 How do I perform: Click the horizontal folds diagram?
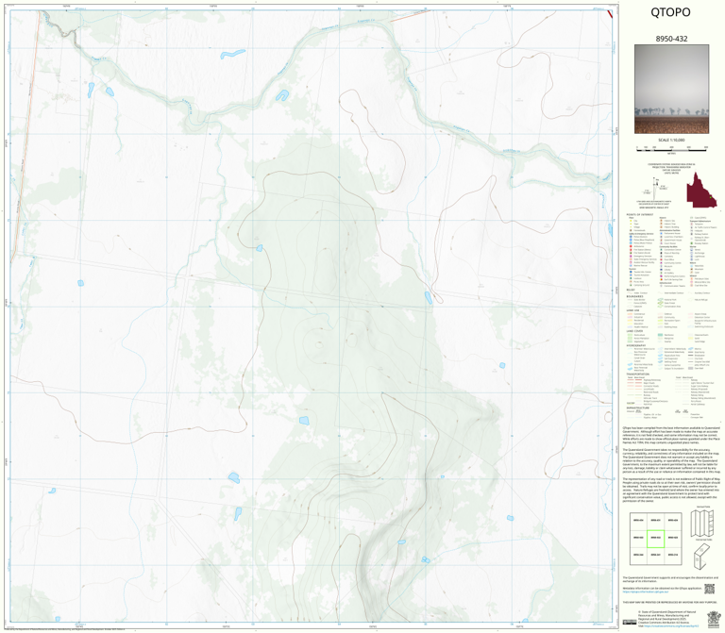(x=702, y=557)
